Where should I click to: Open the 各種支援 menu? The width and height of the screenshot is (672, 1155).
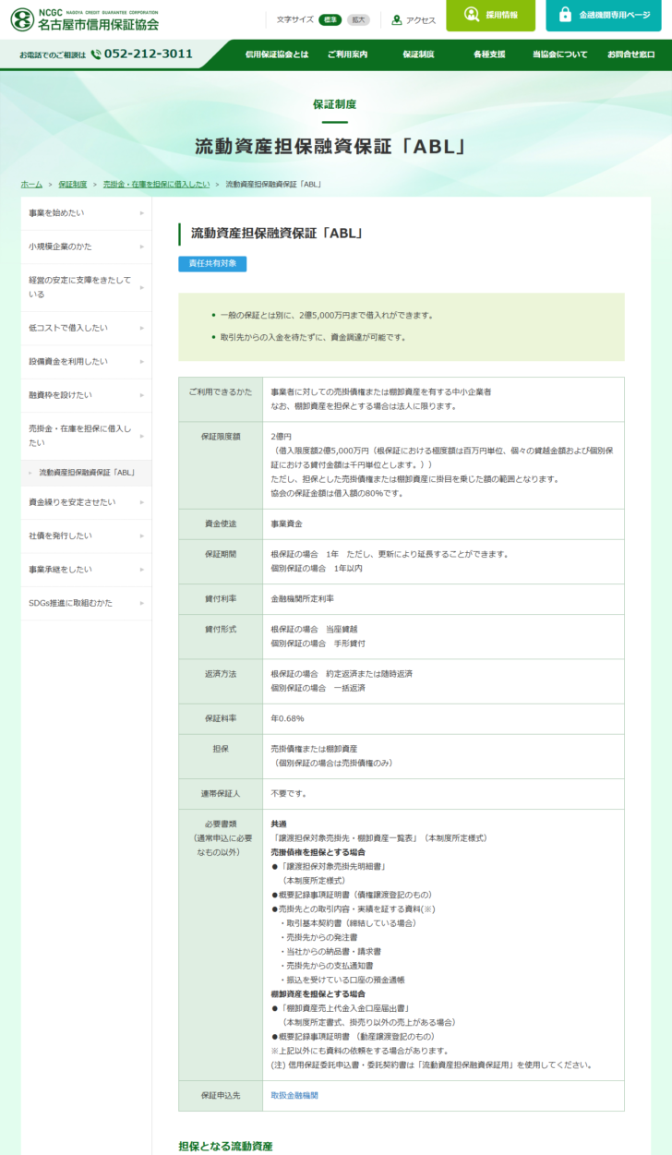click(x=489, y=54)
